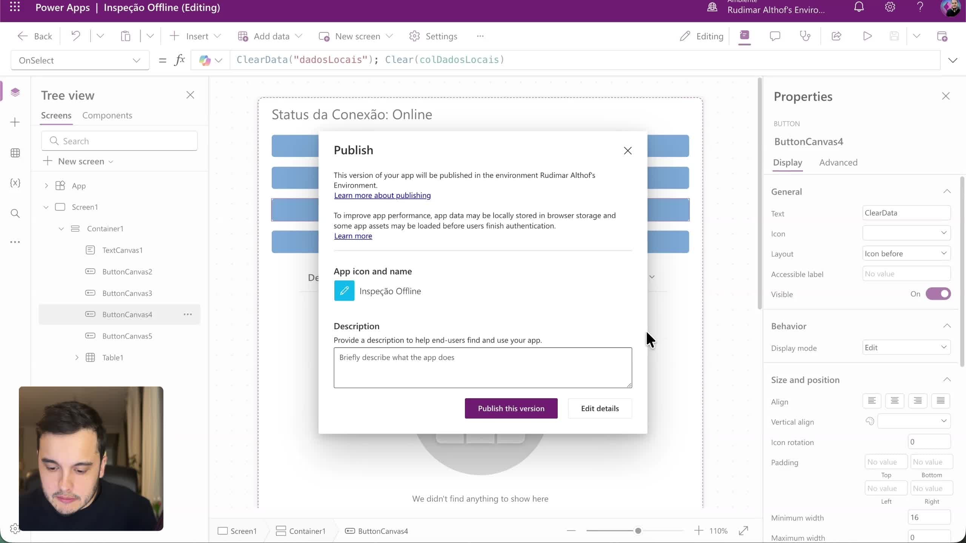Collapse the General properties section
Screen dimensions: 966x543
coord(947,192)
